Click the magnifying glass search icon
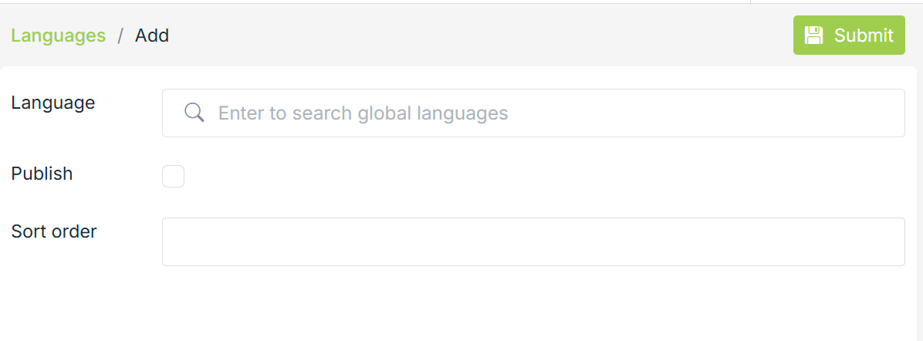Screen dimensions: 923x341 point(194,113)
